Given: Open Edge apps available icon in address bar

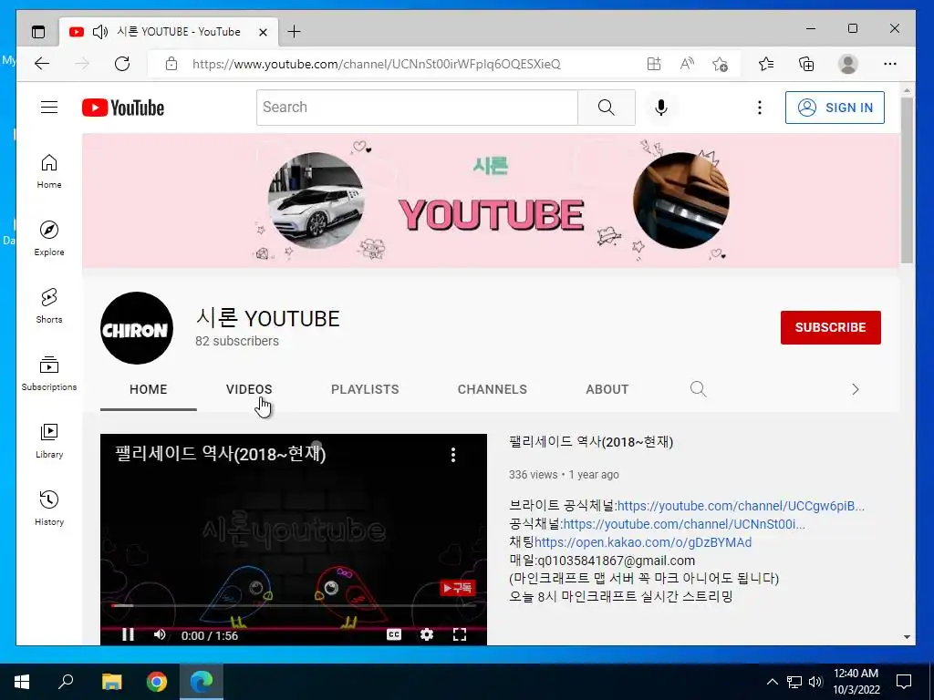Looking at the screenshot, I should (x=654, y=64).
